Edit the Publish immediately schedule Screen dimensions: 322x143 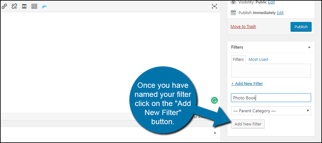280,13
